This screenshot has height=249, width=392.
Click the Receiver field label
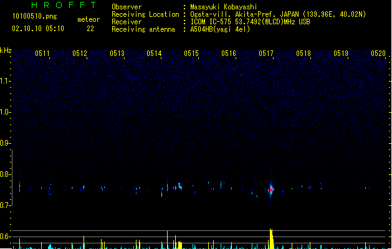coord(127,22)
